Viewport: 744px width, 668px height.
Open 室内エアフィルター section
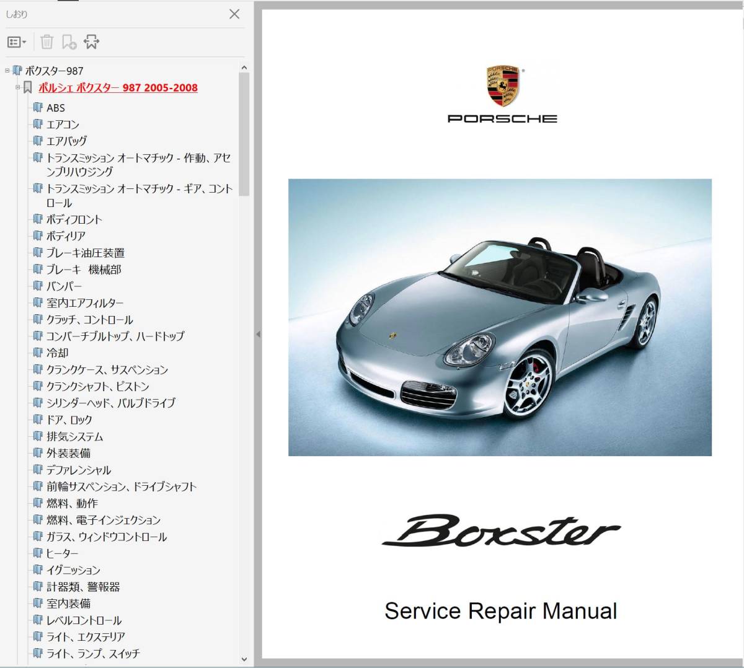[x=85, y=303]
